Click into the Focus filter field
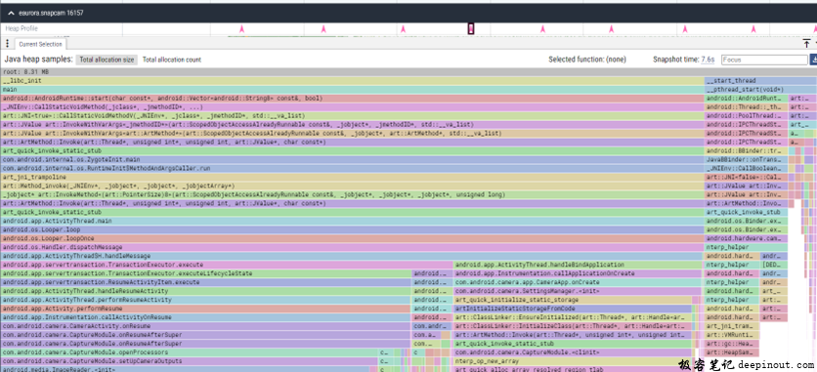The height and width of the screenshot is (372, 817). coord(764,60)
